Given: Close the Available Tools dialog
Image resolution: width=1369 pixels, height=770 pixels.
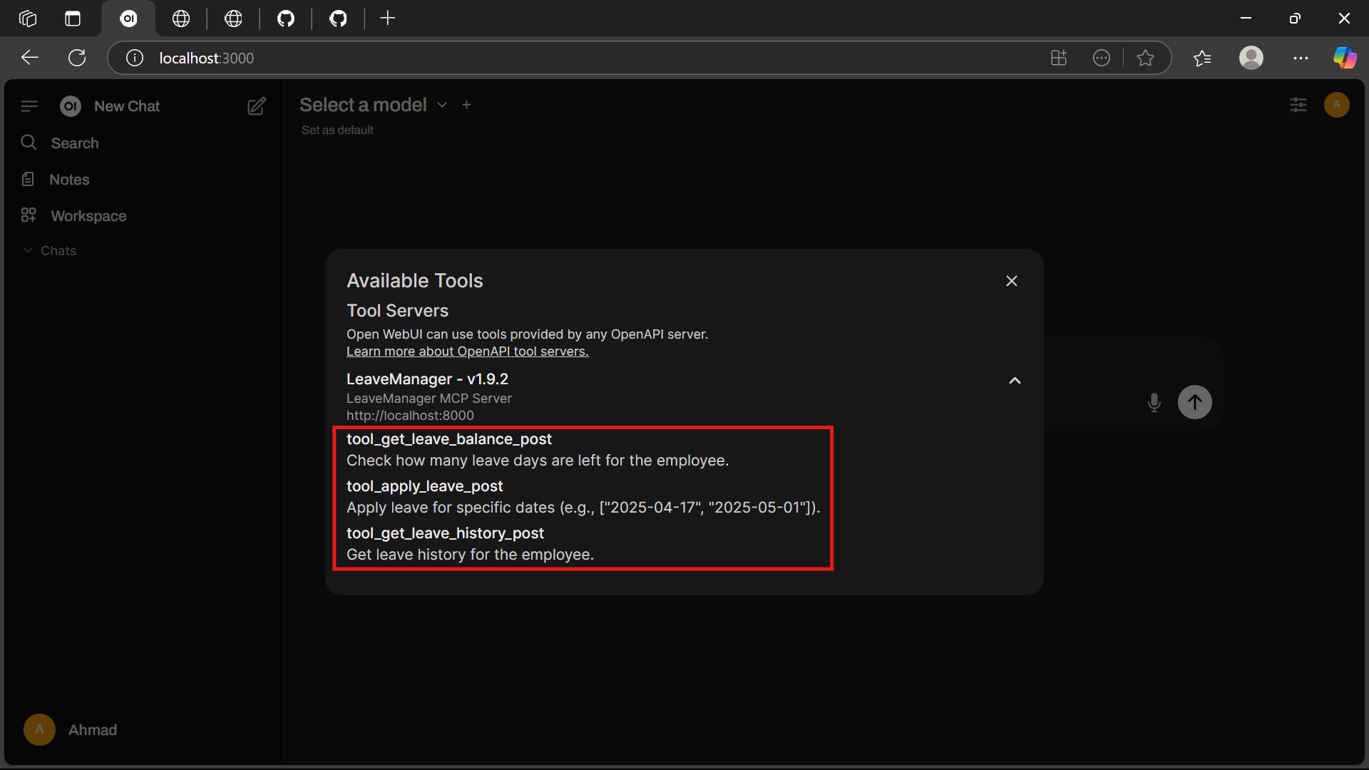Looking at the screenshot, I should (x=1011, y=281).
